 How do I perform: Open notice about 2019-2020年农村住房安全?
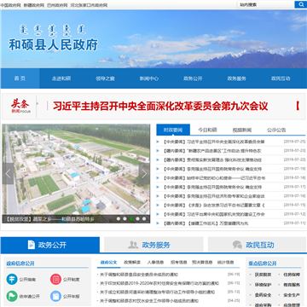coord(159,283)
